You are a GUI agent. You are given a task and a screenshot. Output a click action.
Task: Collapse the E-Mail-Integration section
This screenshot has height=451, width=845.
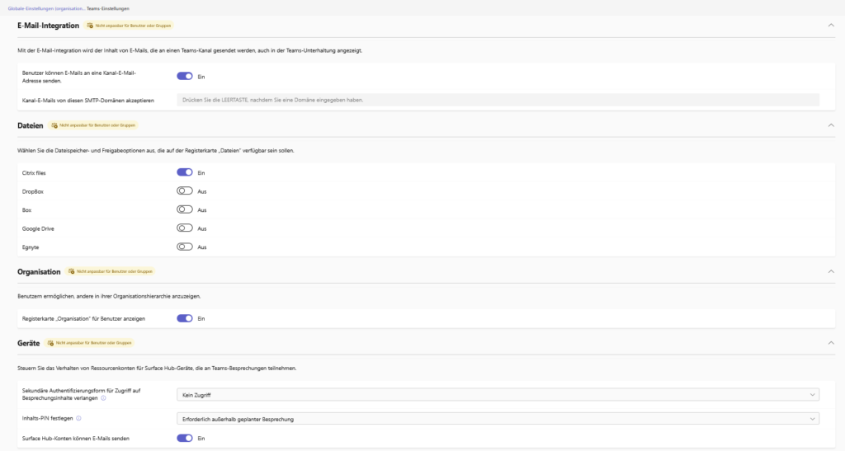(x=831, y=26)
